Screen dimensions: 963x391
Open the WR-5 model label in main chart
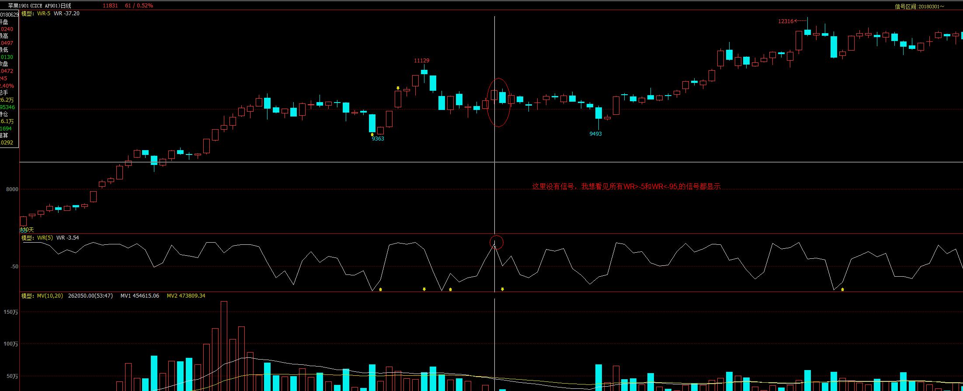pyautogui.click(x=43, y=14)
